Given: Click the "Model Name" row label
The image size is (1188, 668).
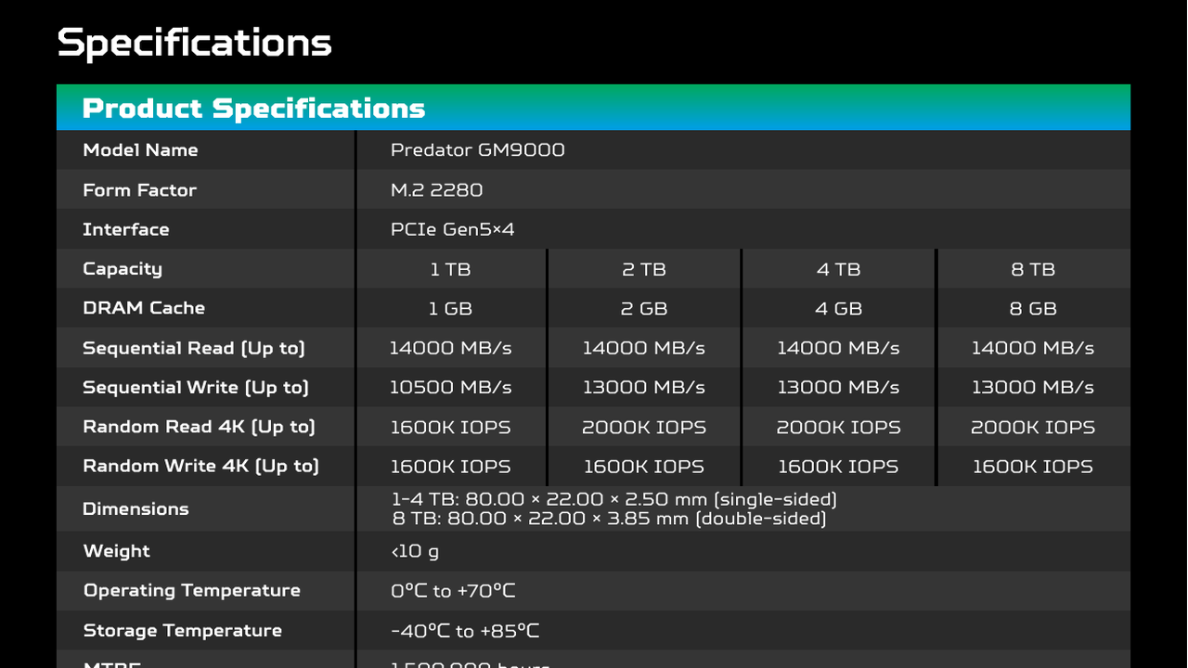Looking at the screenshot, I should pos(140,150).
